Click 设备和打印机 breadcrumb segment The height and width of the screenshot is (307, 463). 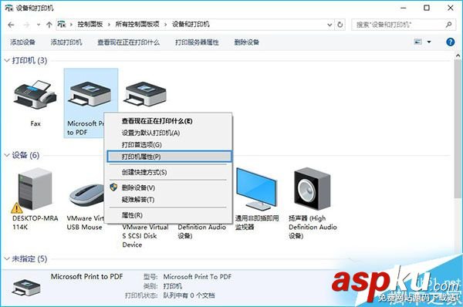(191, 25)
